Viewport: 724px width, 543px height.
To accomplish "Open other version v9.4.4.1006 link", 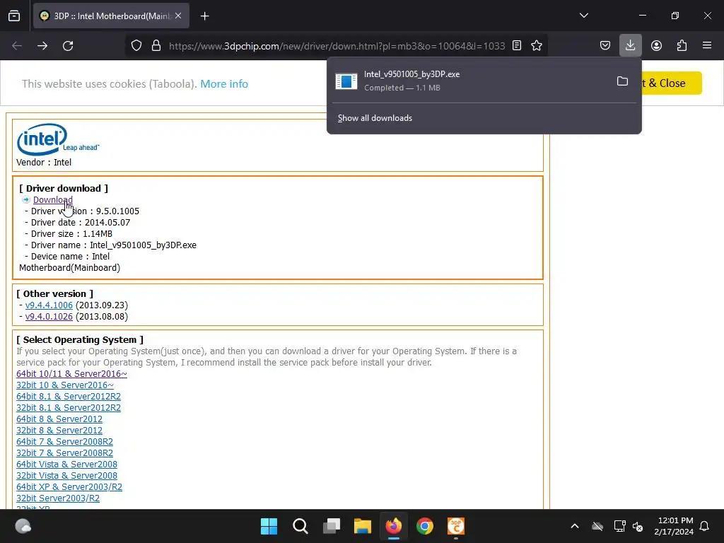I will (49, 305).
